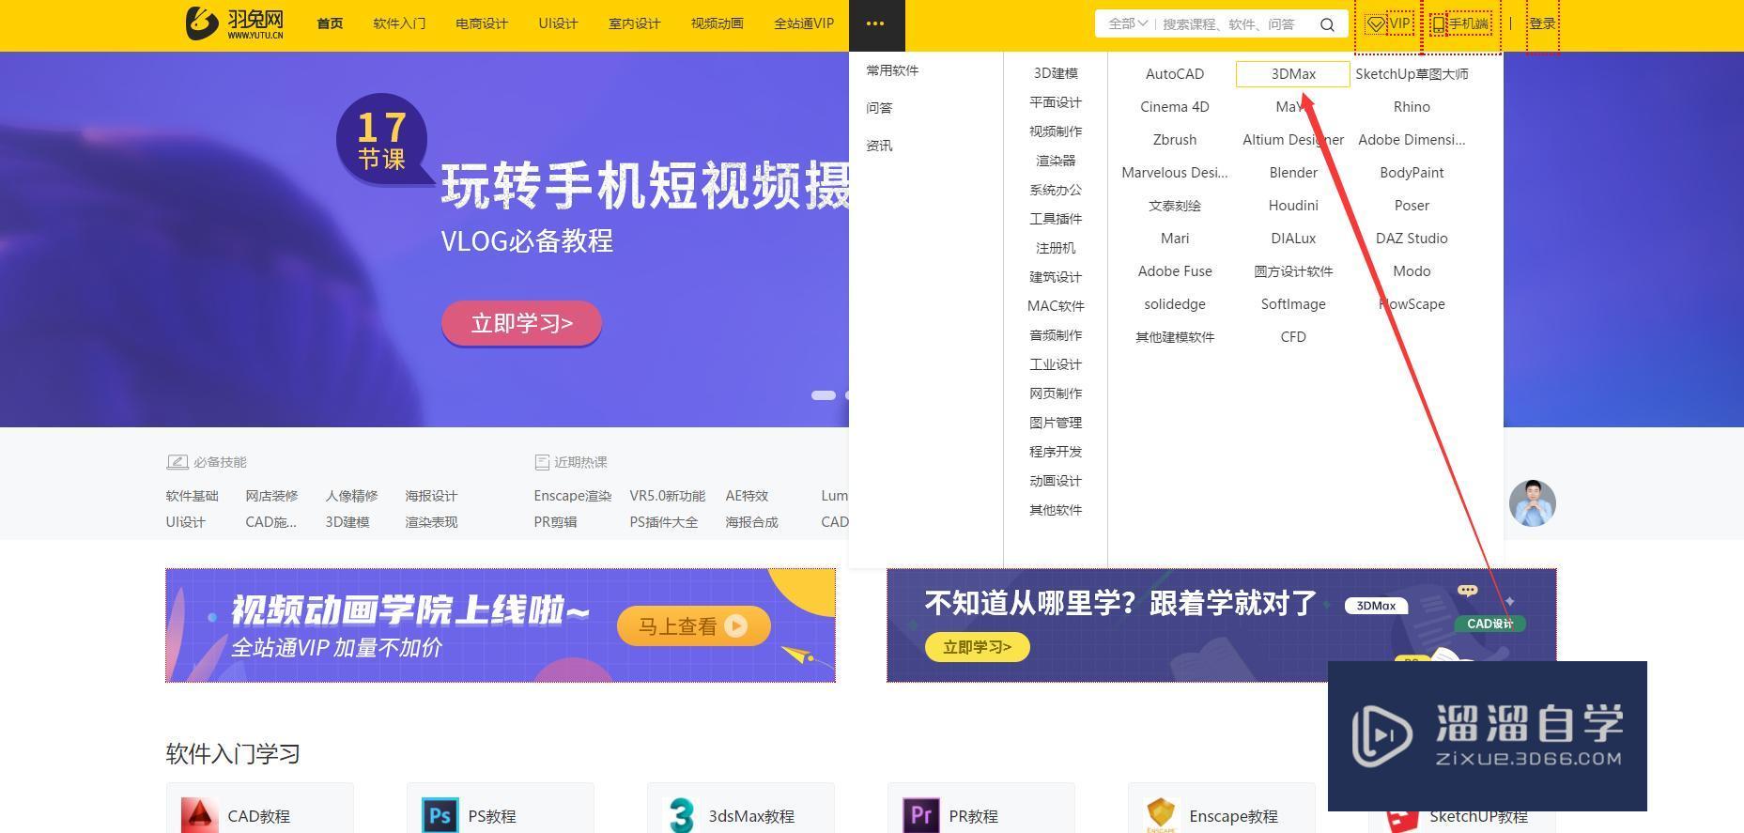Click the 3dsMax教程 icon

click(680, 816)
